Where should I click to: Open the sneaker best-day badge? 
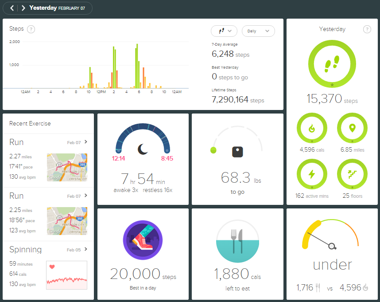pyautogui.click(x=143, y=241)
